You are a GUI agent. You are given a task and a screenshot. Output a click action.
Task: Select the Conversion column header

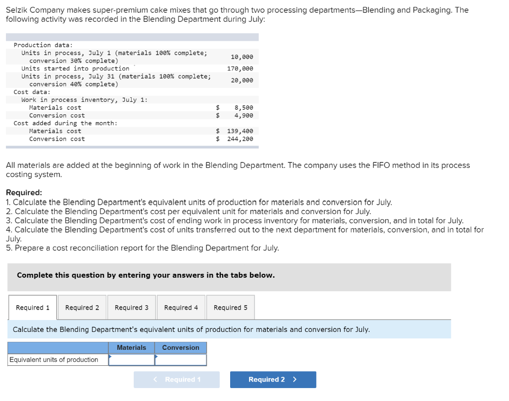[x=181, y=347]
